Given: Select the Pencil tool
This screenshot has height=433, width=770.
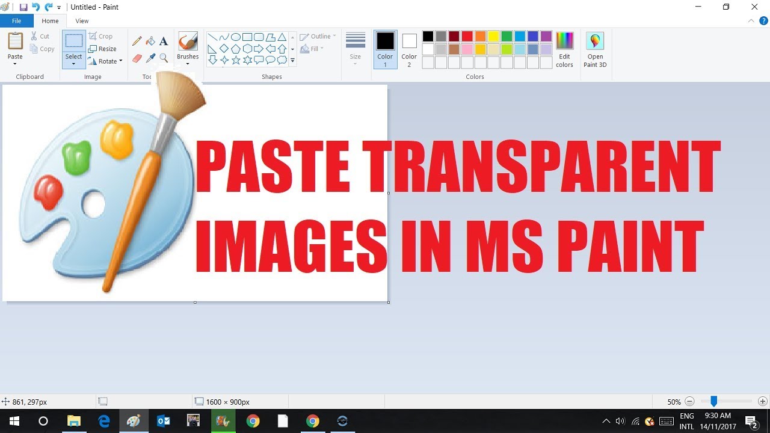Looking at the screenshot, I should click(137, 41).
